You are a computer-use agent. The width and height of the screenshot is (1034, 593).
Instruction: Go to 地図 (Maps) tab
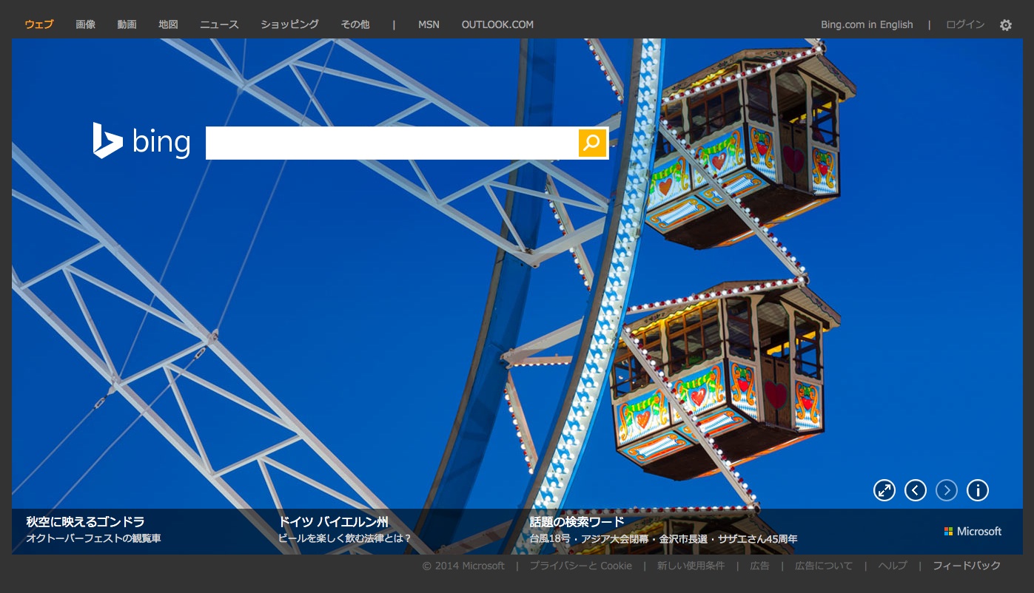coord(168,24)
